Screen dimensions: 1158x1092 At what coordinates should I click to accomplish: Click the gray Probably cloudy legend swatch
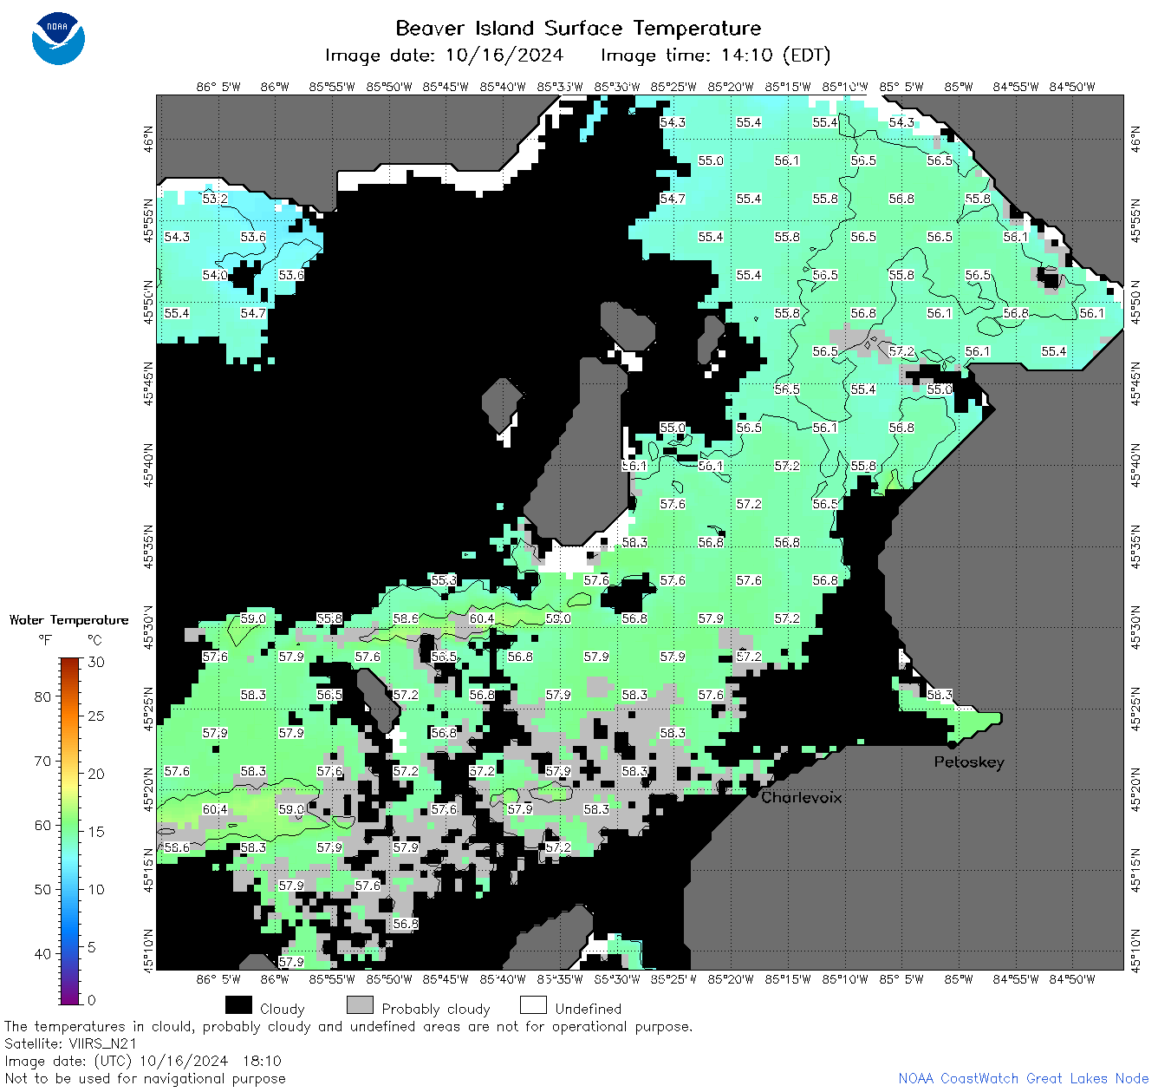360,1005
